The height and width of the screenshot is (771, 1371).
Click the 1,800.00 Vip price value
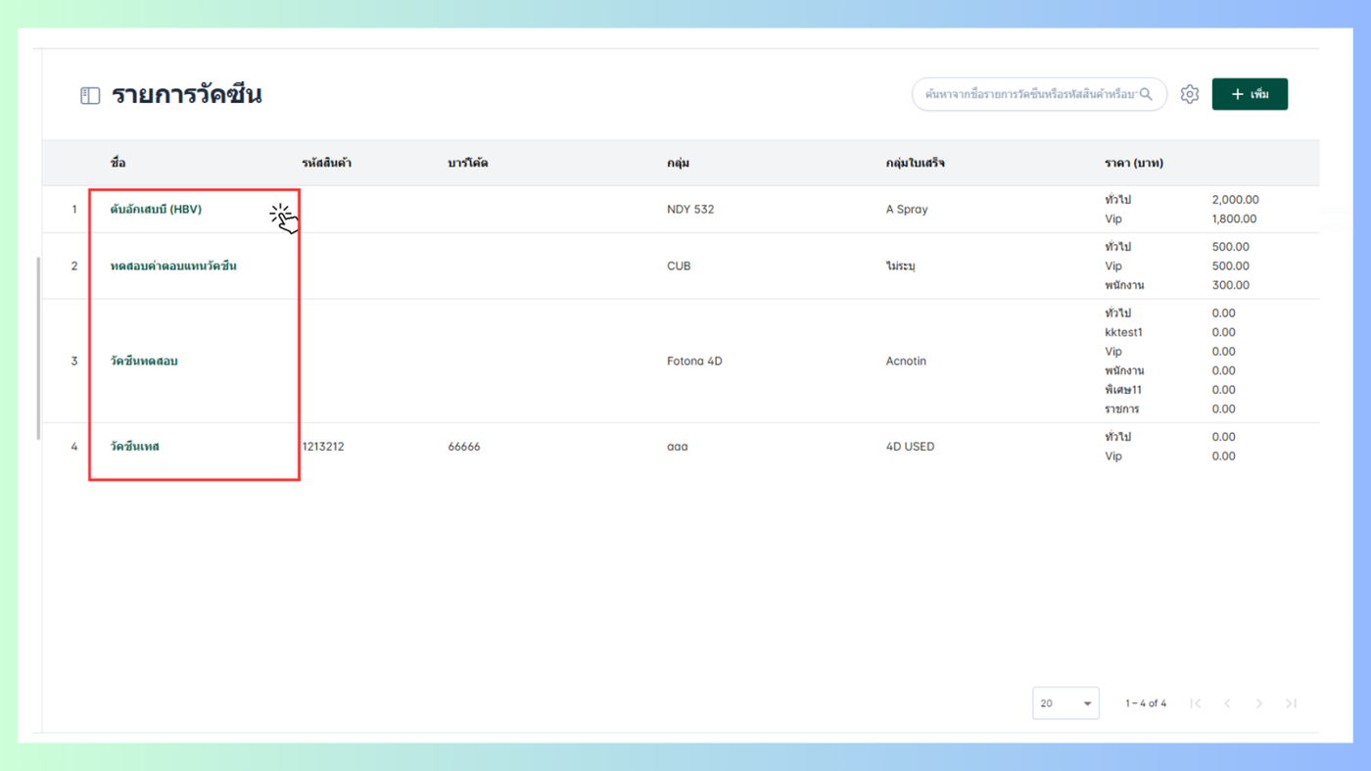click(x=1234, y=219)
